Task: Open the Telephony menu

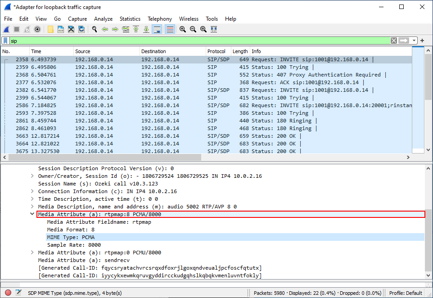Action: point(159,19)
